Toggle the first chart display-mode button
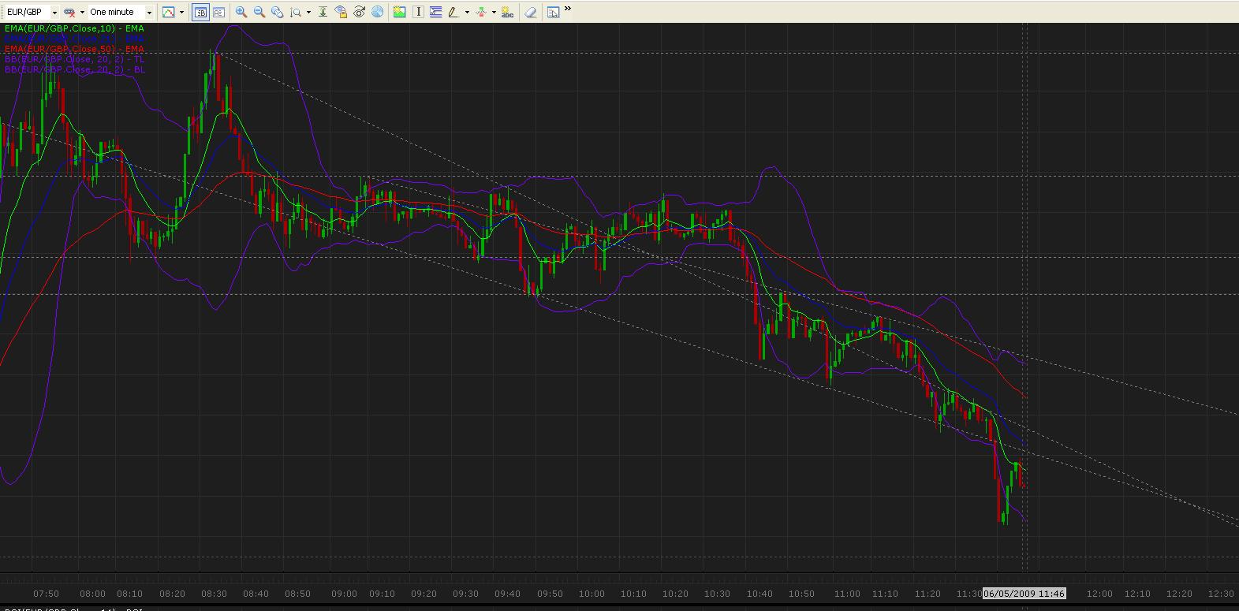1239x611 pixels. tap(200, 12)
